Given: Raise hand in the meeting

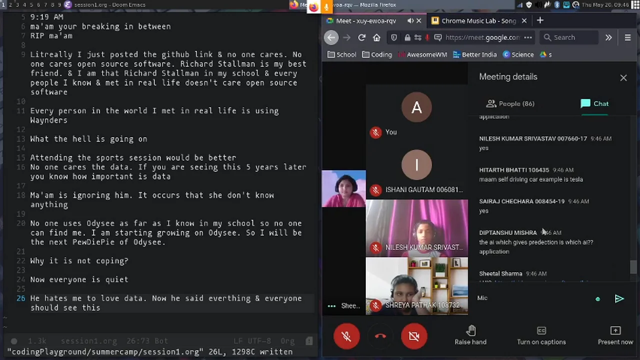Looking at the screenshot, I should click(x=470, y=335).
